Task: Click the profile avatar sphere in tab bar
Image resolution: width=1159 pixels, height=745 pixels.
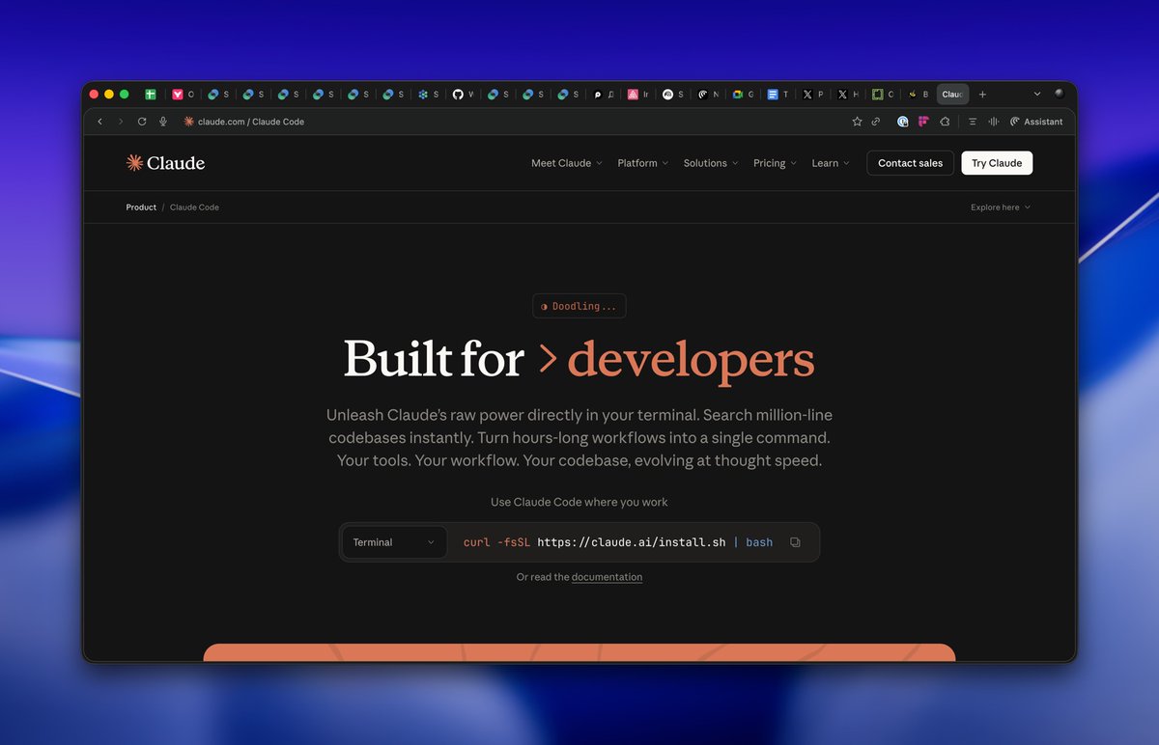Action: point(1060,94)
